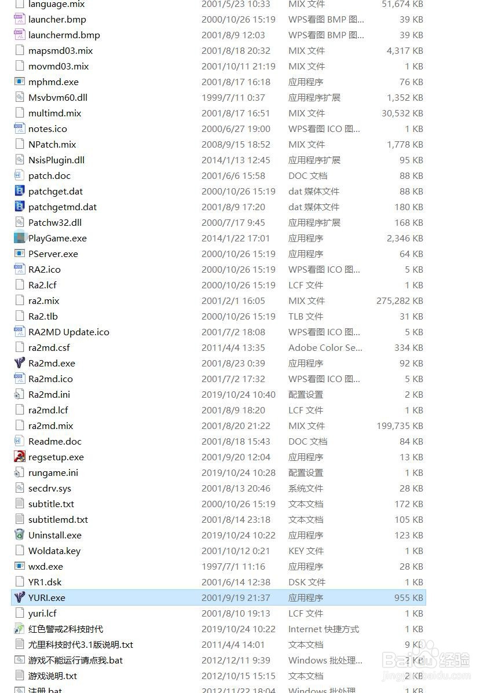Click the TLB 文件 type cell

(306, 317)
